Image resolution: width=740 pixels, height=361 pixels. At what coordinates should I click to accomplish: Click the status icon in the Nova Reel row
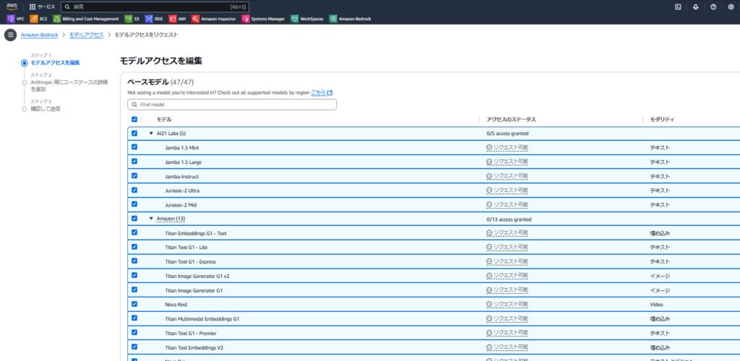point(489,304)
